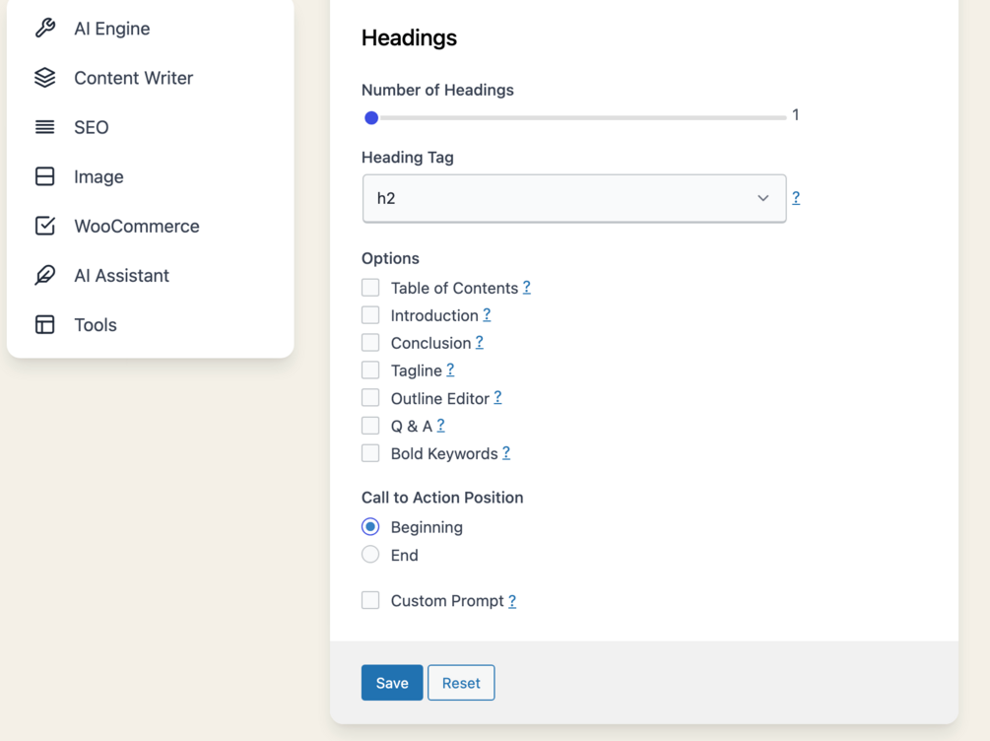
Task: Click the WooCommerce checkmark icon
Action: pos(45,226)
